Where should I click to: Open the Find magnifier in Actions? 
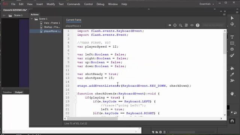click(x=181, y=25)
